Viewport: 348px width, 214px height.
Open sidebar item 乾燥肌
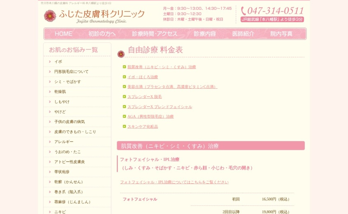coord(60,92)
